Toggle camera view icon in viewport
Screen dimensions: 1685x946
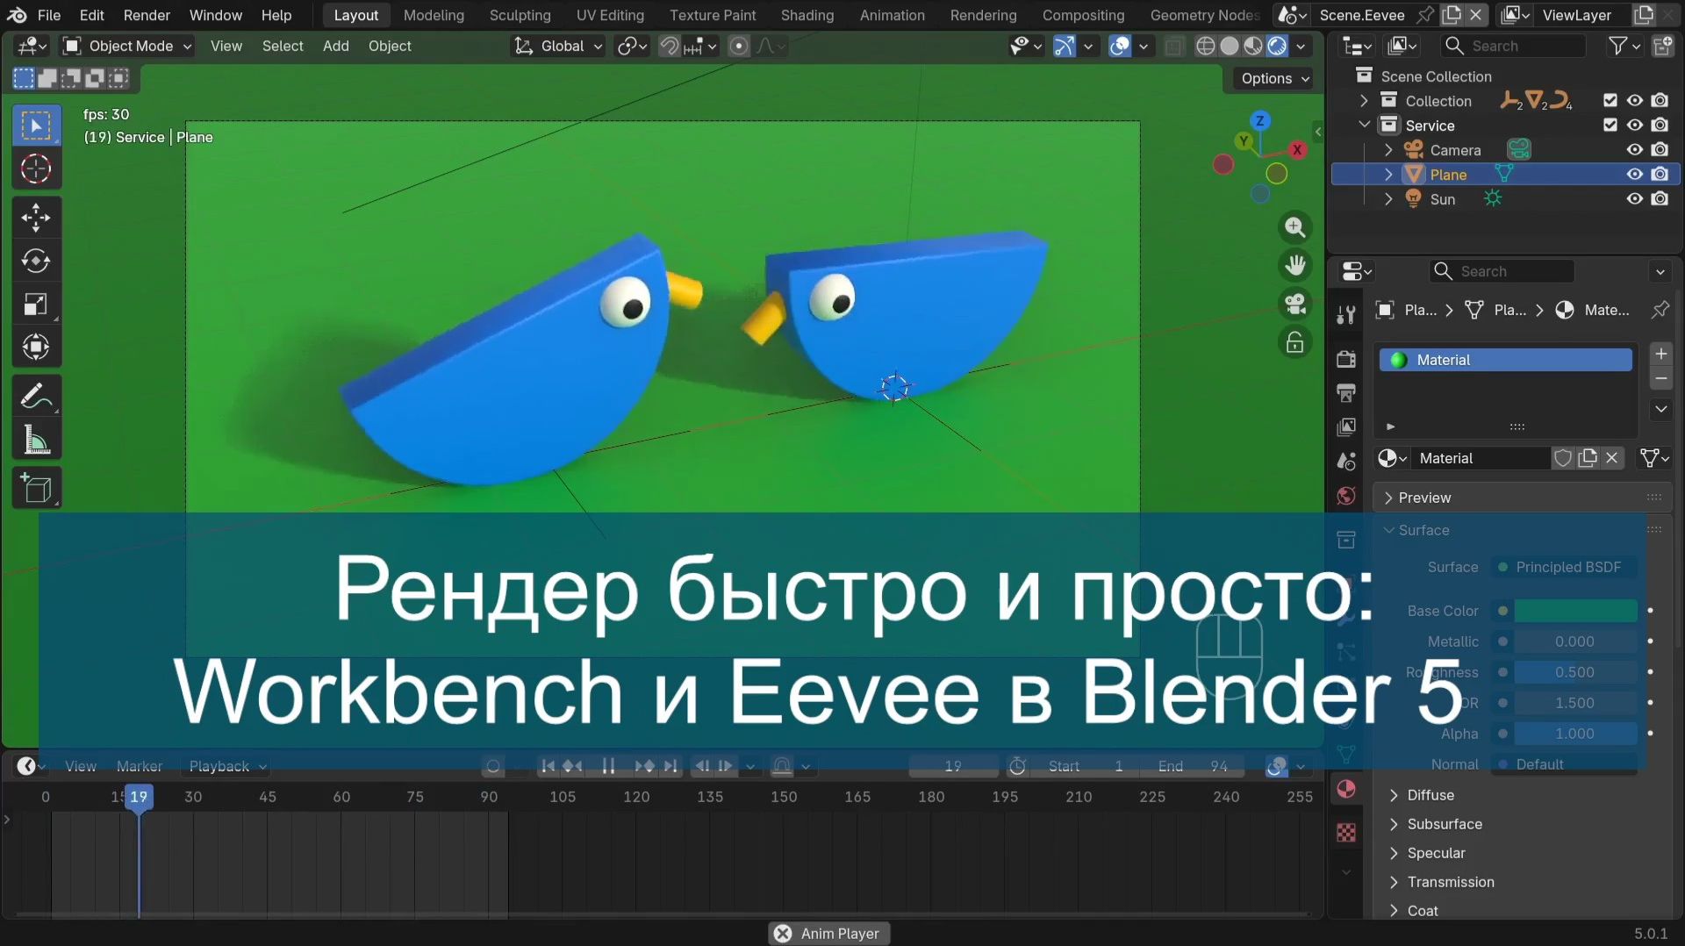point(1295,304)
